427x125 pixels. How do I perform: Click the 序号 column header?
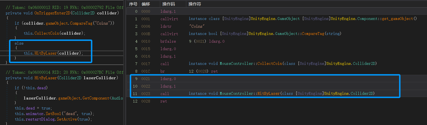coord(133,4)
